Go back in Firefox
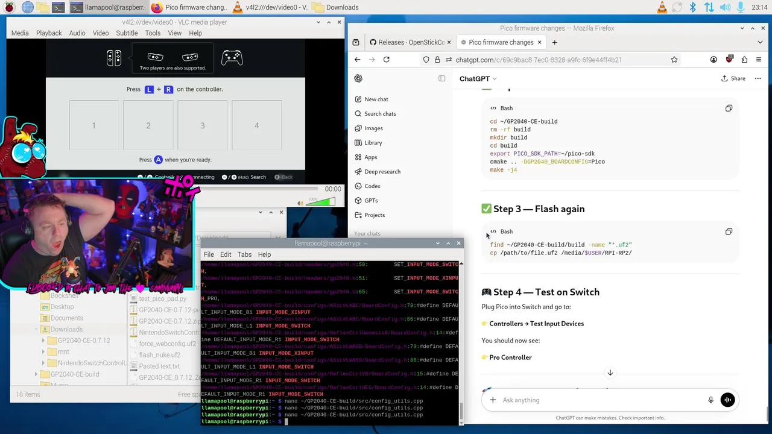 pyautogui.click(x=357, y=60)
